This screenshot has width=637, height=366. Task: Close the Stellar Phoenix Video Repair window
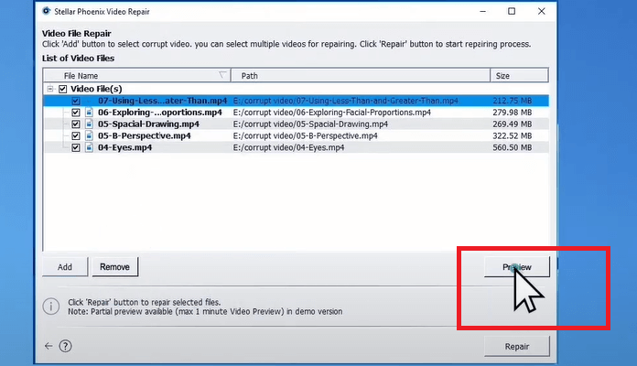tap(542, 11)
